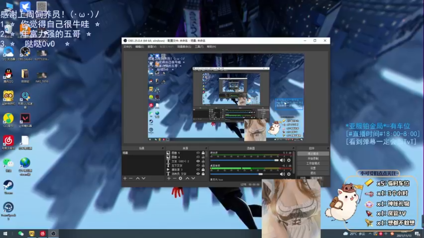The width and height of the screenshot is (424, 238).
Task: Click the 工作室模式 button
Action: click(x=313, y=163)
